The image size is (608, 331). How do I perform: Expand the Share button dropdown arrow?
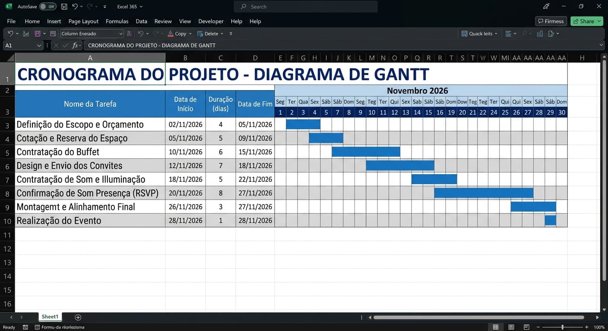click(x=599, y=21)
